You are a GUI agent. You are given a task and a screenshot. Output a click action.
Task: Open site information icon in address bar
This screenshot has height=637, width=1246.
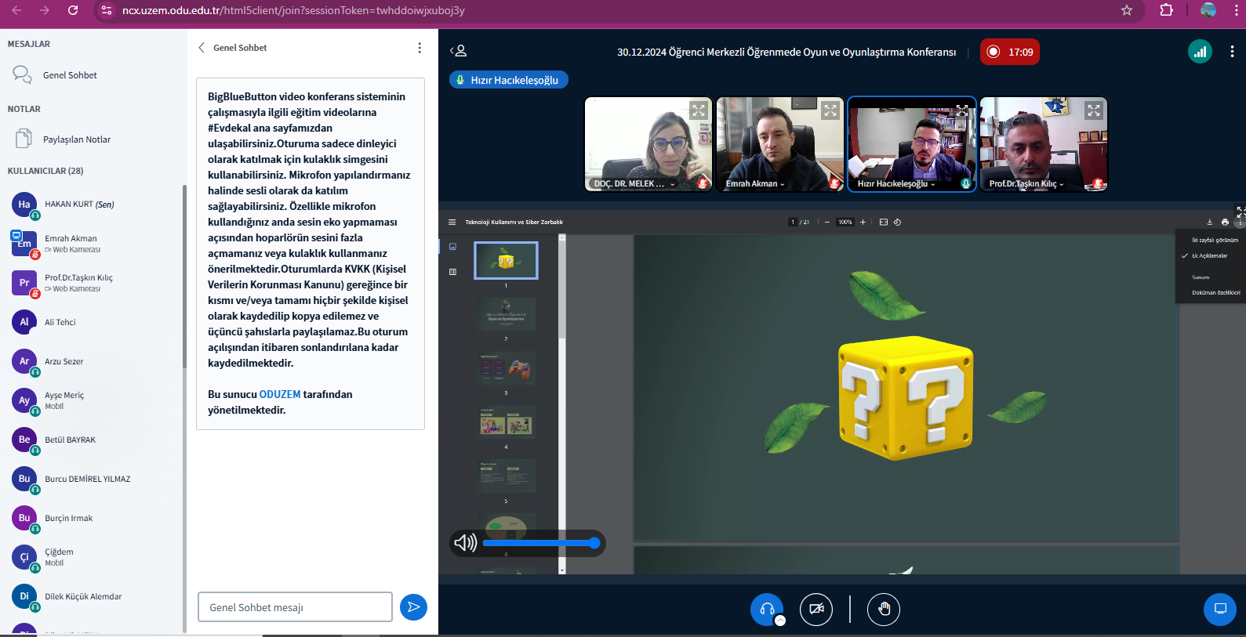click(107, 10)
